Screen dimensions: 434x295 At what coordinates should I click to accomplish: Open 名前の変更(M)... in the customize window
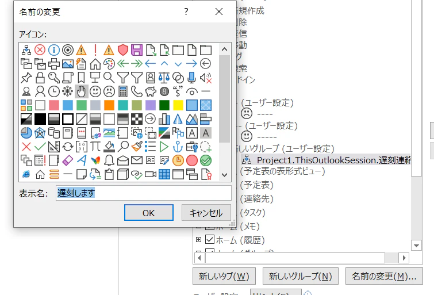click(x=384, y=276)
